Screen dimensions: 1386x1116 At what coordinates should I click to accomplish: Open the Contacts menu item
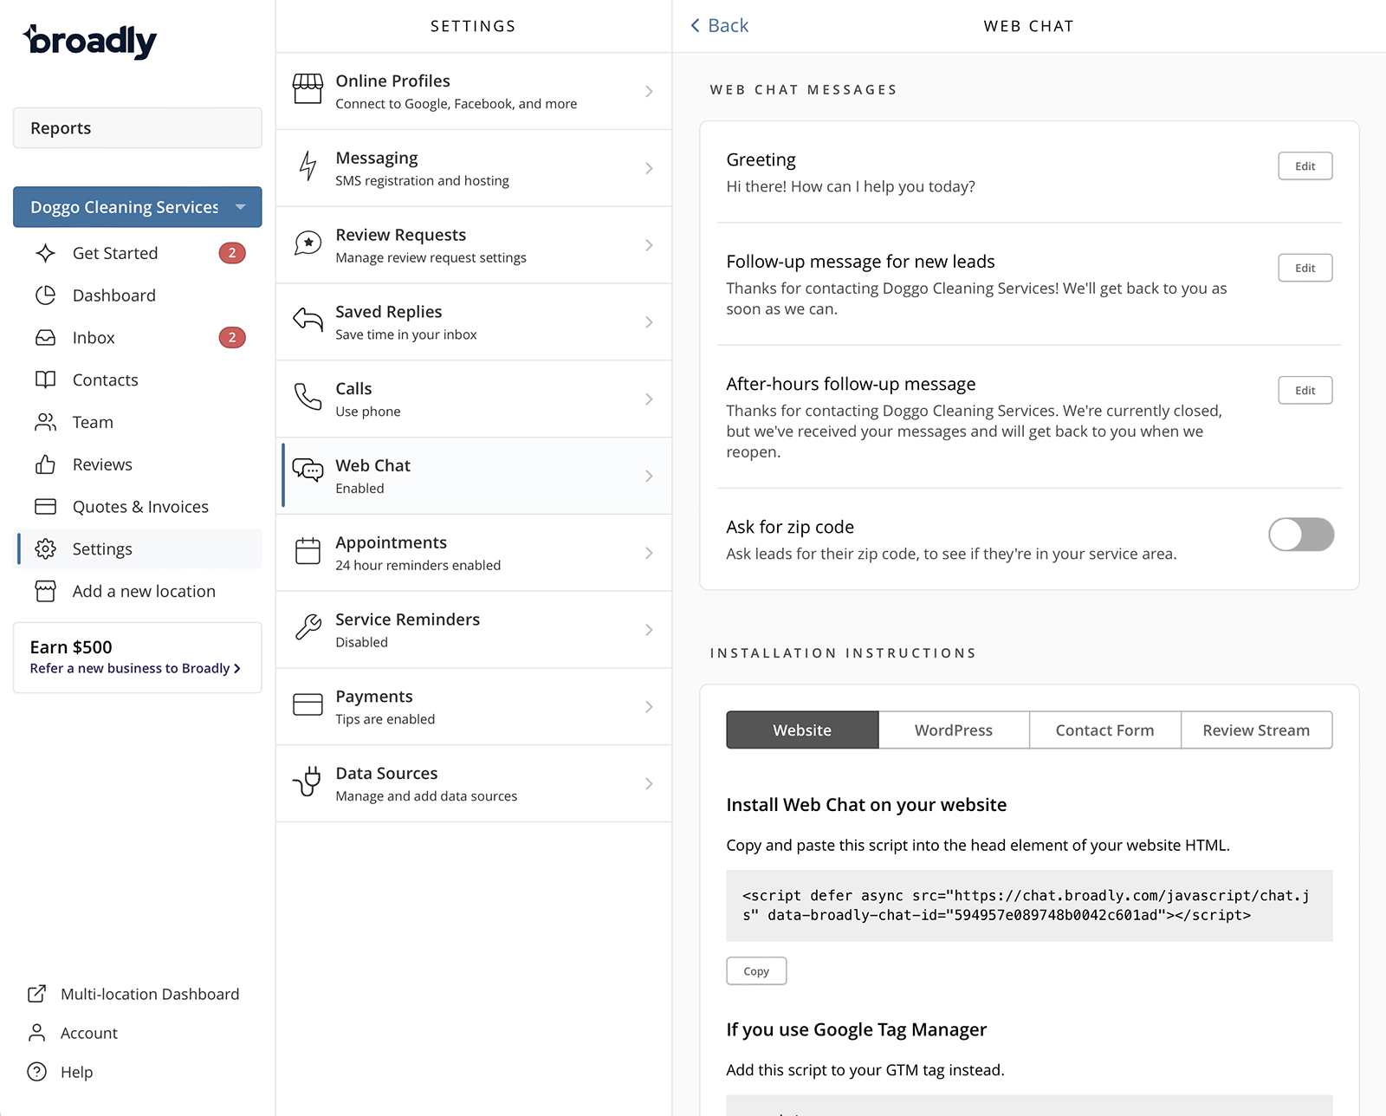[139, 380]
